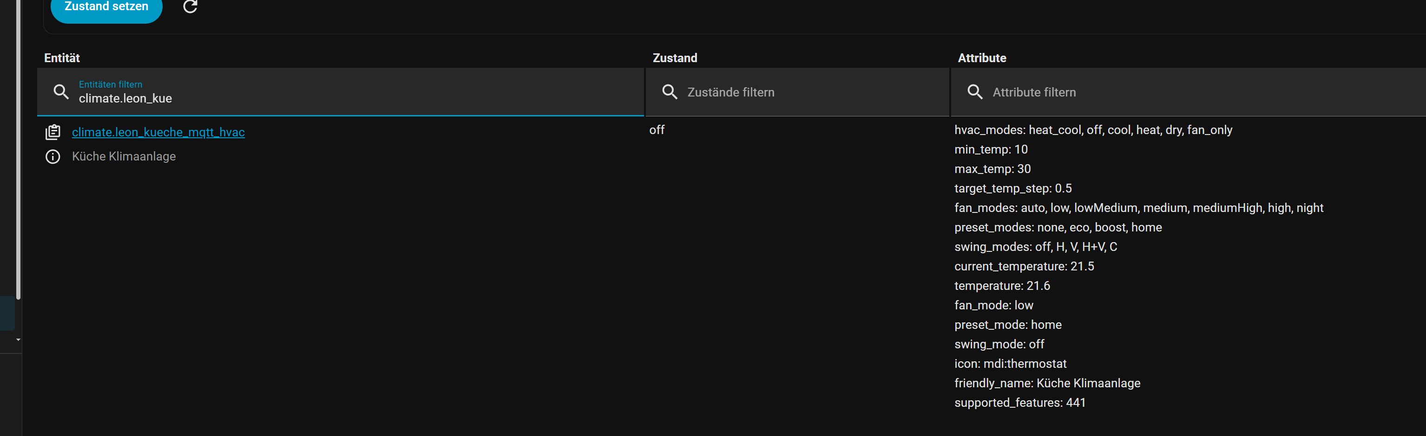Click the "off" state value
The width and height of the screenshot is (1426, 436).
[657, 130]
